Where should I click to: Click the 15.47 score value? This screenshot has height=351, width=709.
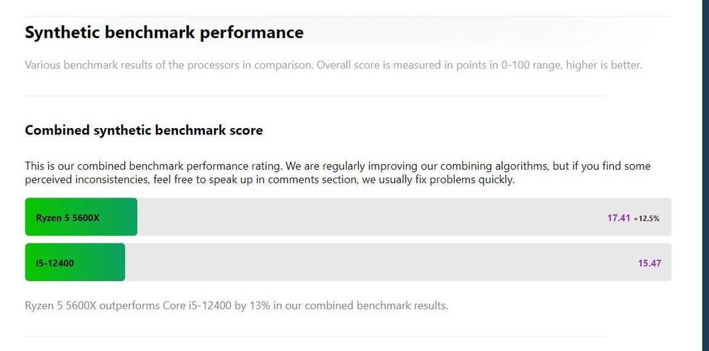[649, 263]
